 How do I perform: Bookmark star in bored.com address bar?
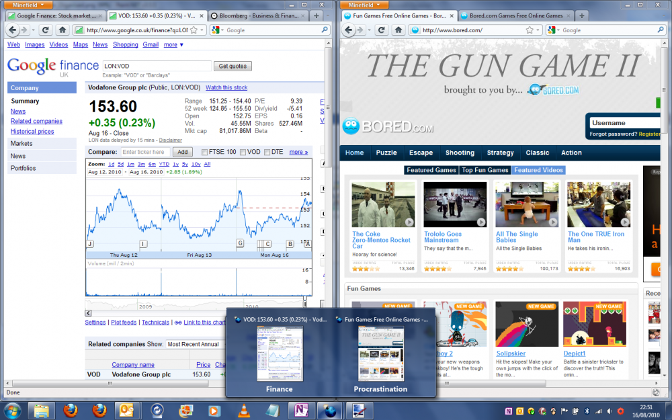coord(530,30)
